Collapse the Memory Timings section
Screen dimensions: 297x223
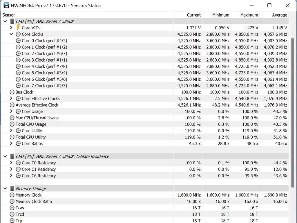(5, 188)
